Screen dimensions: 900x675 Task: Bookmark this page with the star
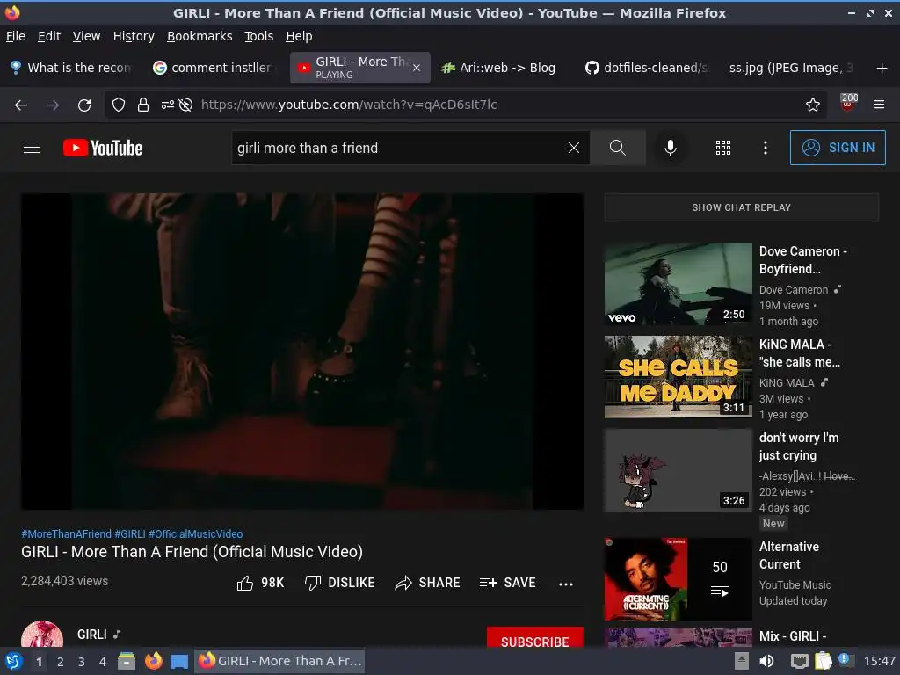pyautogui.click(x=813, y=105)
